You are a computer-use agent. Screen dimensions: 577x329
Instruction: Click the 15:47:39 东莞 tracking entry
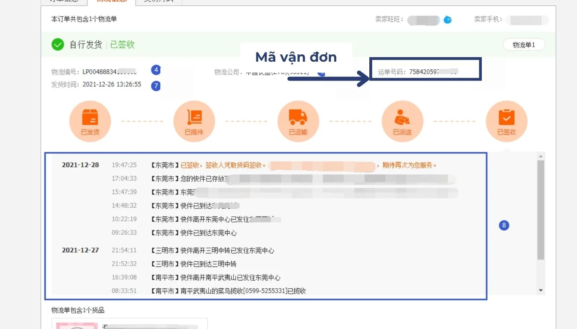pyautogui.click(x=284, y=192)
